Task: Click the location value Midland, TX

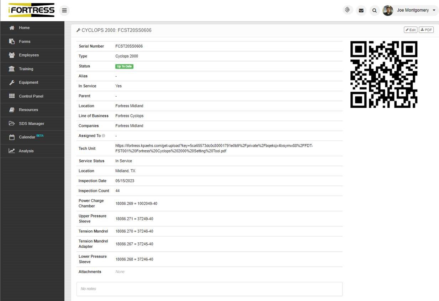Action: click(x=125, y=171)
